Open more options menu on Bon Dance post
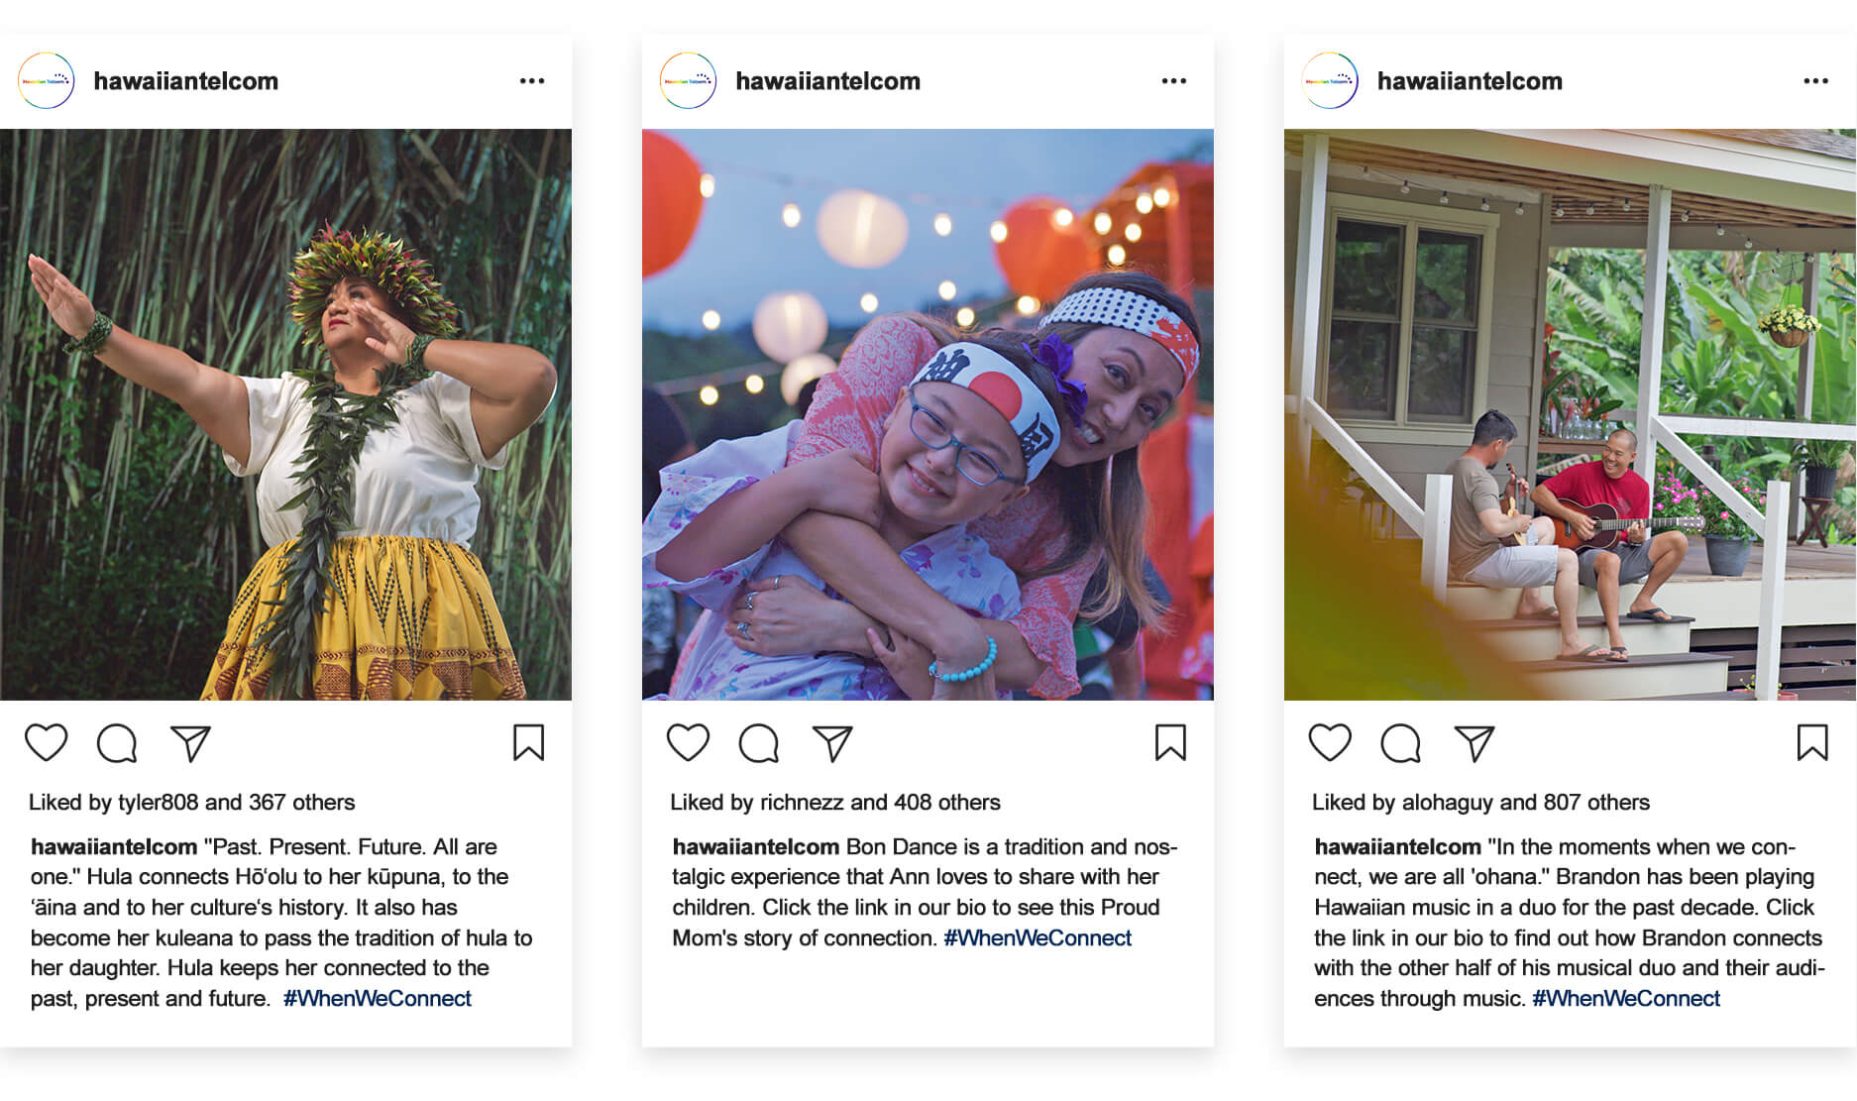The image size is (1857, 1101). coord(1174,81)
